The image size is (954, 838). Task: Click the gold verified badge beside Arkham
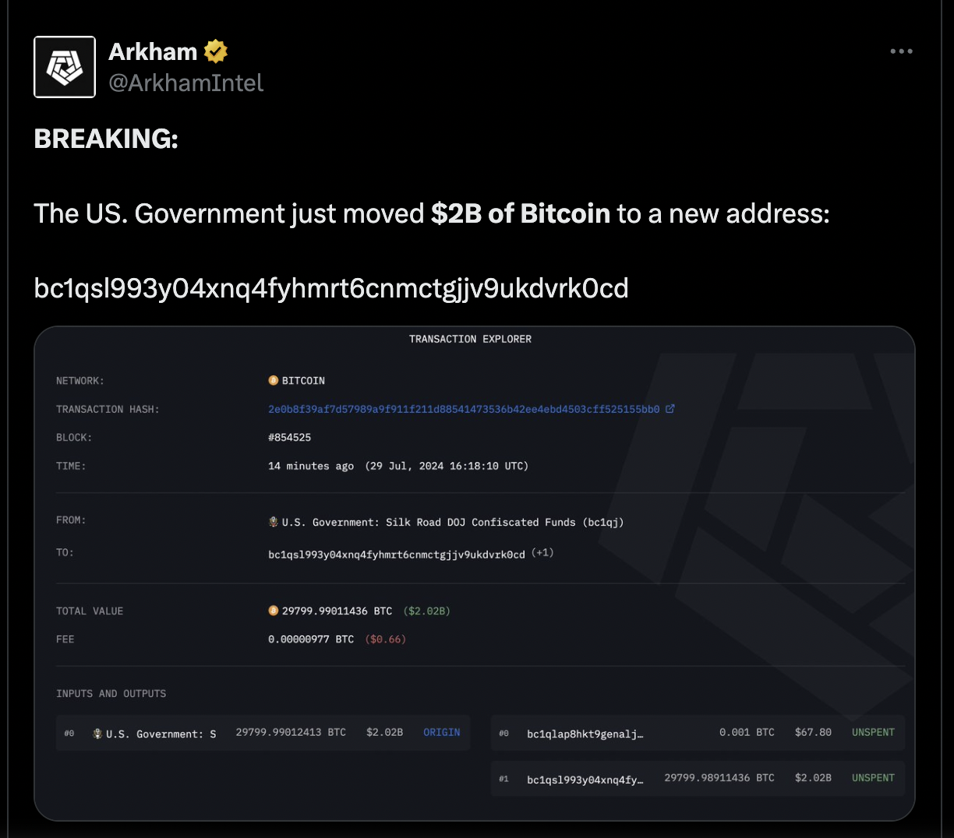216,51
